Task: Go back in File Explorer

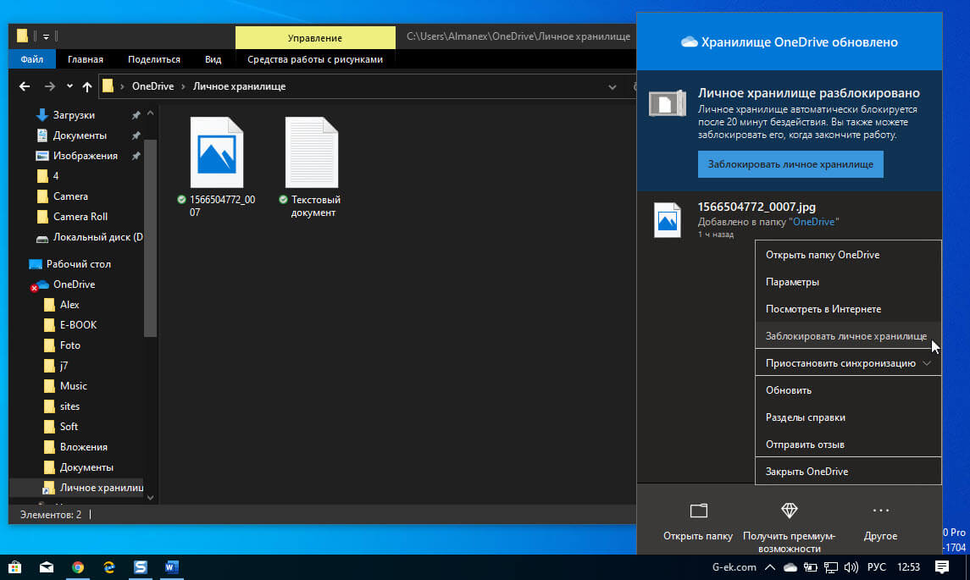Action: 24,86
